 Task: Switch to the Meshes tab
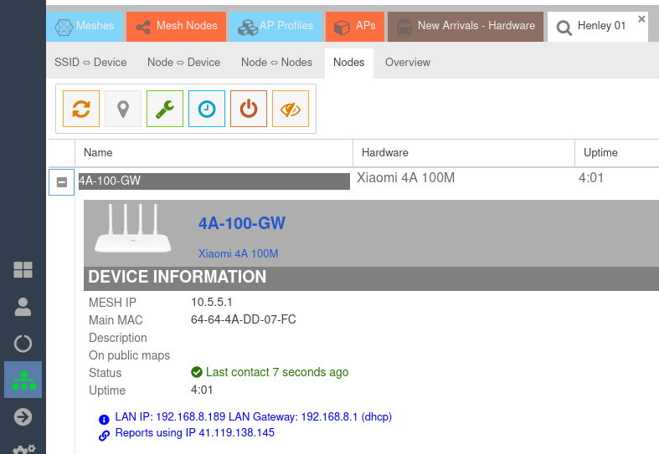point(85,26)
